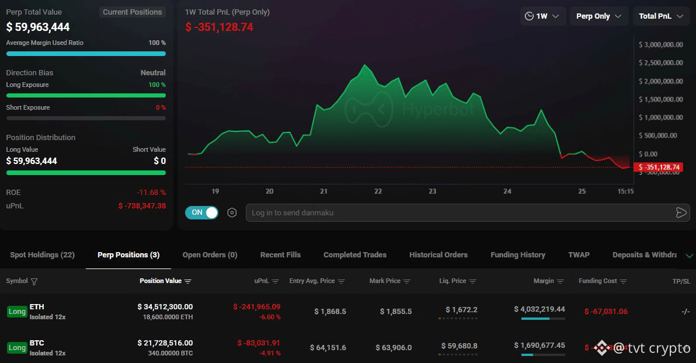
Task: Click the ROE value -11.68 %
Action: click(x=151, y=193)
